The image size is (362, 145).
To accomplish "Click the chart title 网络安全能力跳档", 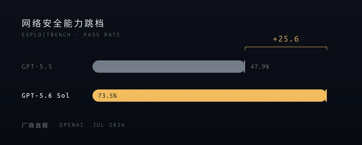I will point(63,24).
